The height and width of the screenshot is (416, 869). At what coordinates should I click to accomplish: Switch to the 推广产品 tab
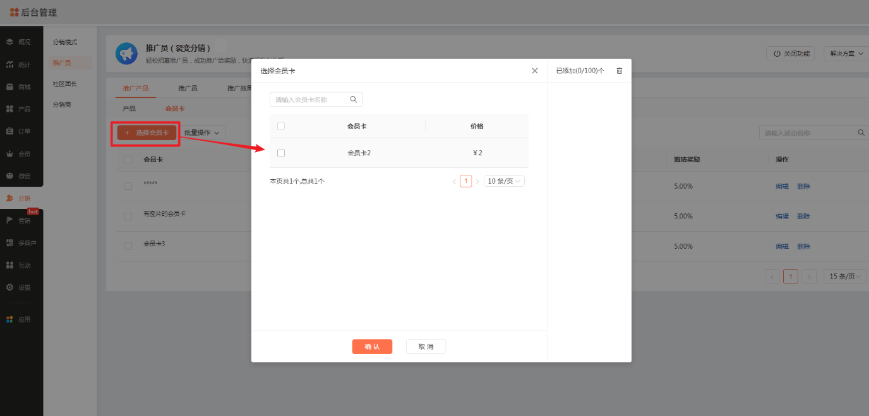coord(136,88)
